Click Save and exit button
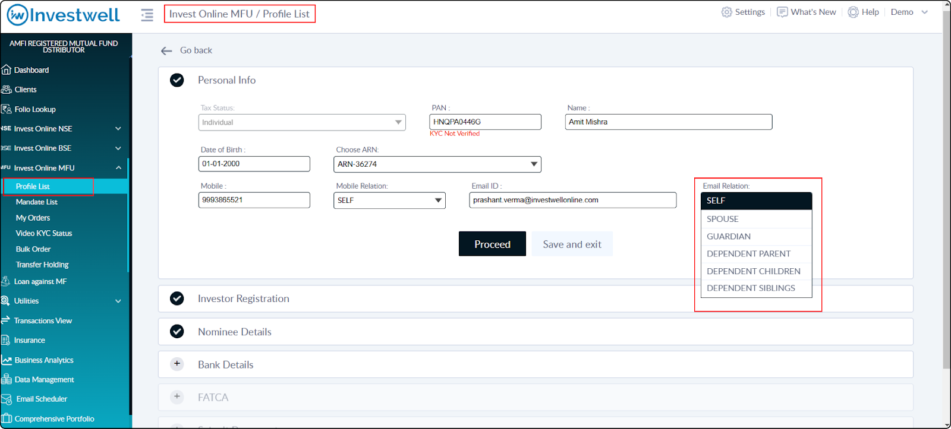Image resolution: width=951 pixels, height=429 pixels. click(572, 244)
